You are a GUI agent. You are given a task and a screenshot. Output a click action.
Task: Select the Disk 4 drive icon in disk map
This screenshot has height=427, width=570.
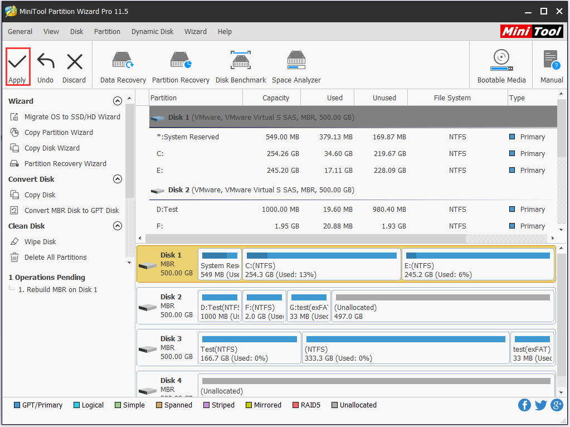148,391
